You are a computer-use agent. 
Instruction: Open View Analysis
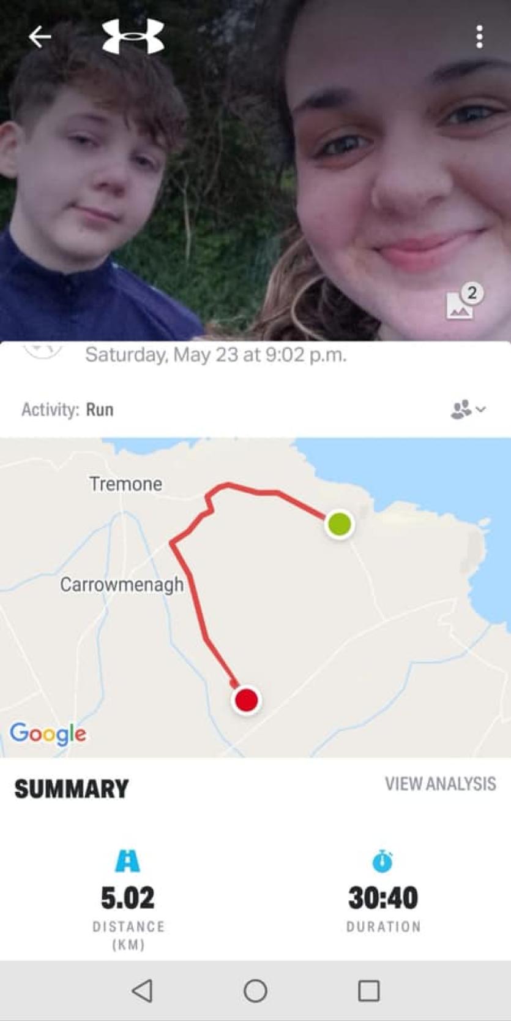[x=440, y=784]
